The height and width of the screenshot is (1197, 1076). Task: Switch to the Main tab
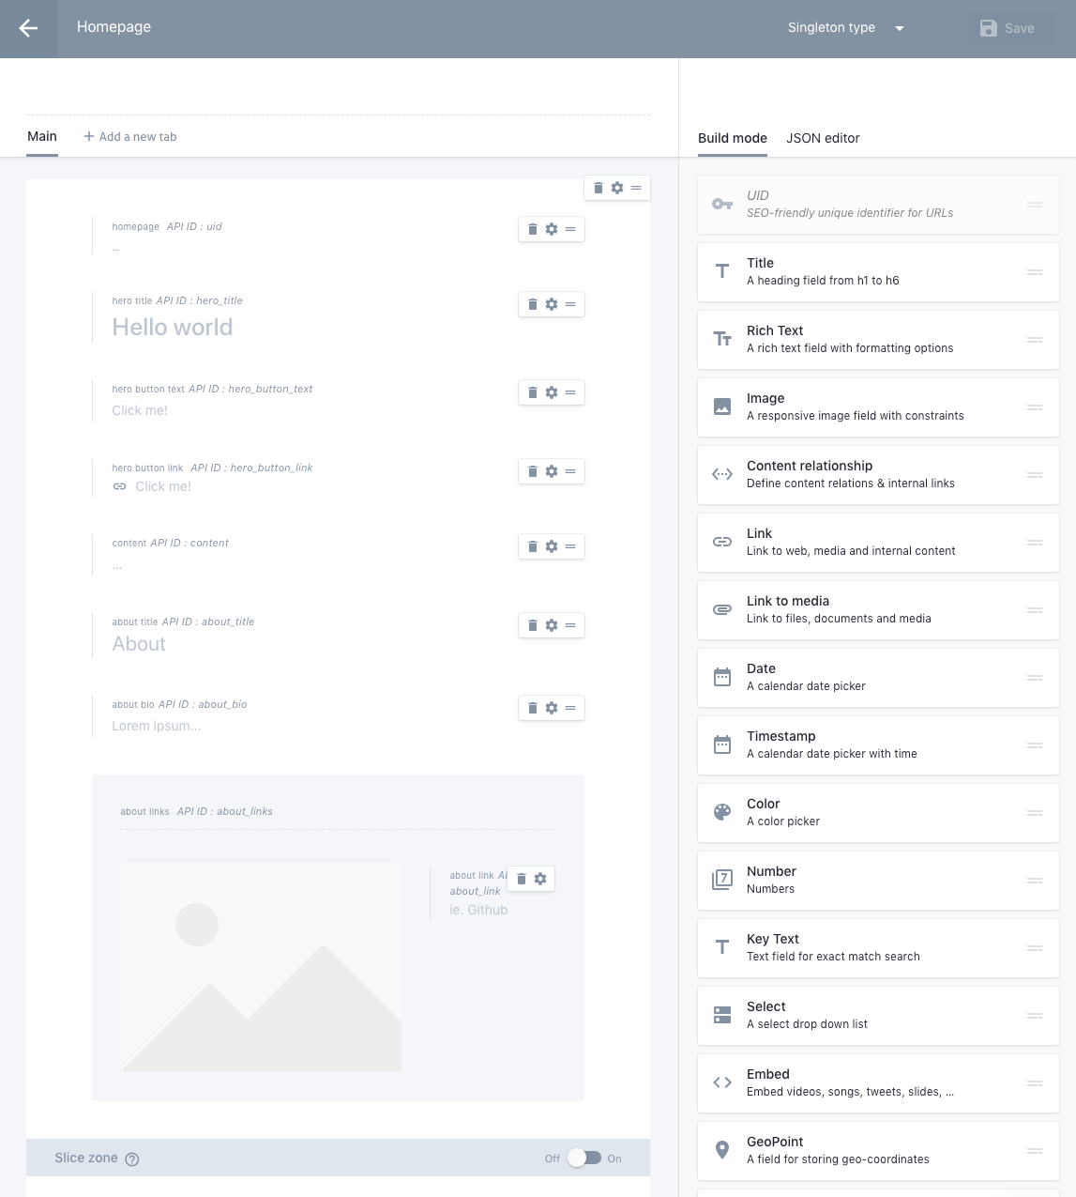(x=42, y=137)
